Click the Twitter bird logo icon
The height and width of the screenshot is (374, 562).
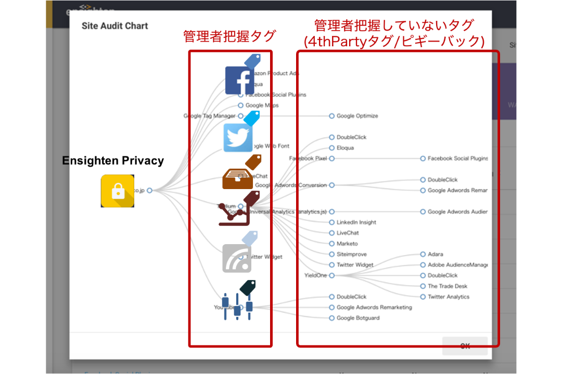pos(238,138)
